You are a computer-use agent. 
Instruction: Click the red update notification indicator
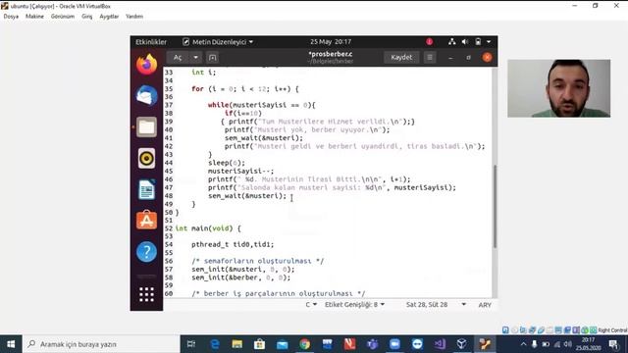[430, 41]
